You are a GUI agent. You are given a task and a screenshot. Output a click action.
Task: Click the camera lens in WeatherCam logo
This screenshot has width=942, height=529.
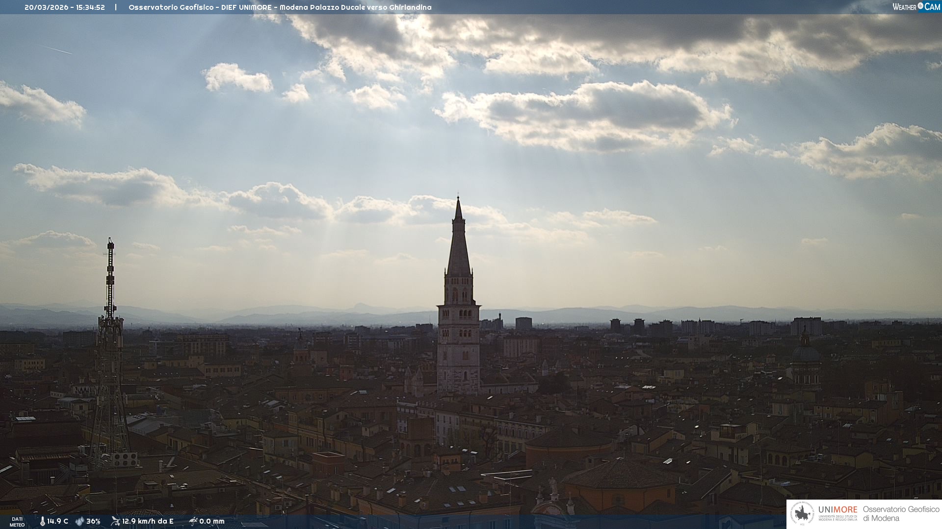pyautogui.click(x=920, y=6)
